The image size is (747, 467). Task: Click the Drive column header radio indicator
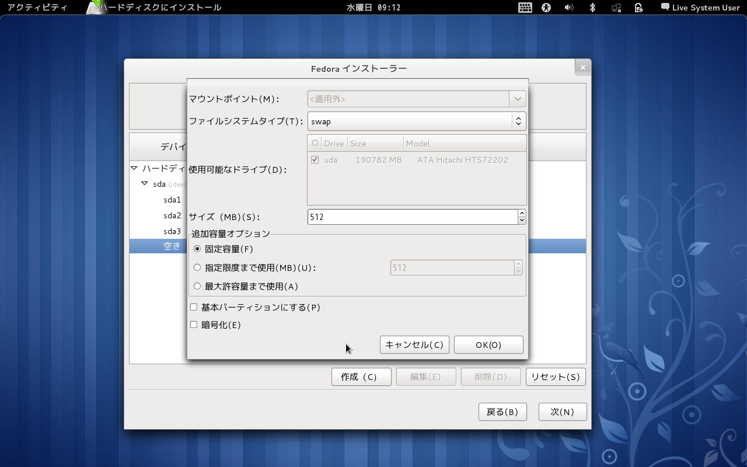[x=315, y=143]
